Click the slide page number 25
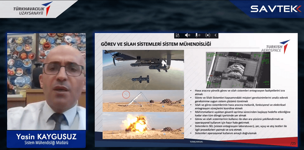The height and width of the screenshot is (150, 304). click(x=293, y=143)
